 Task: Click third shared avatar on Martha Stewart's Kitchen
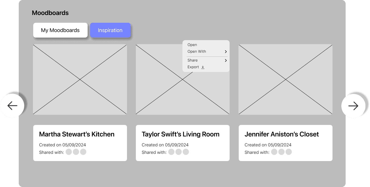tap(83, 152)
